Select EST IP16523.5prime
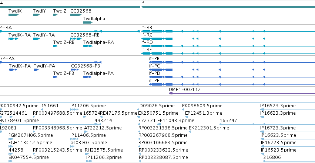Image resolution: width=315 pixels, height=163 pixels. pyautogui.click(x=288, y=154)
